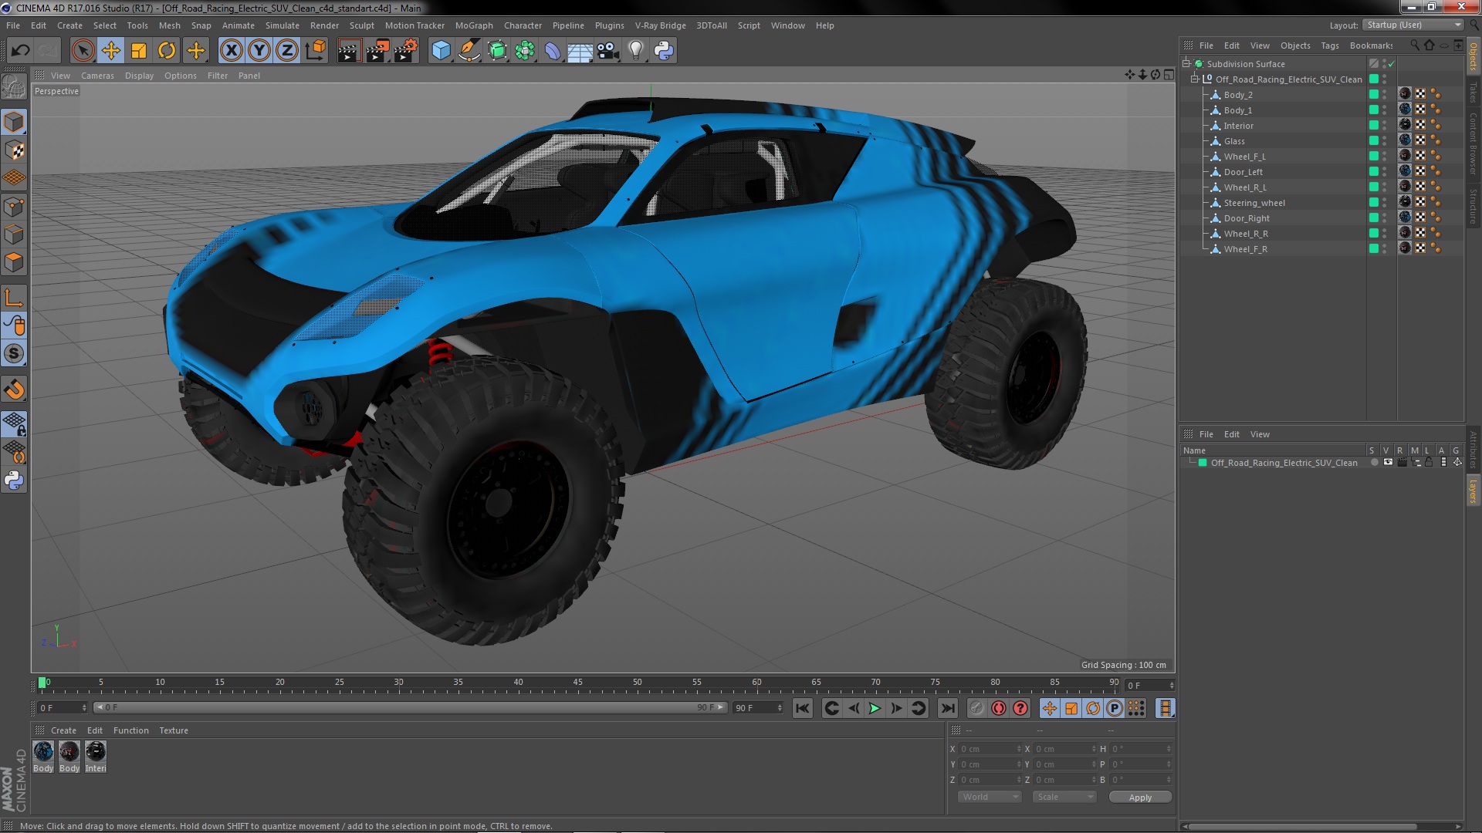
Task: Click SUV layer green color swatch
Action: [x=1203, y=463]
